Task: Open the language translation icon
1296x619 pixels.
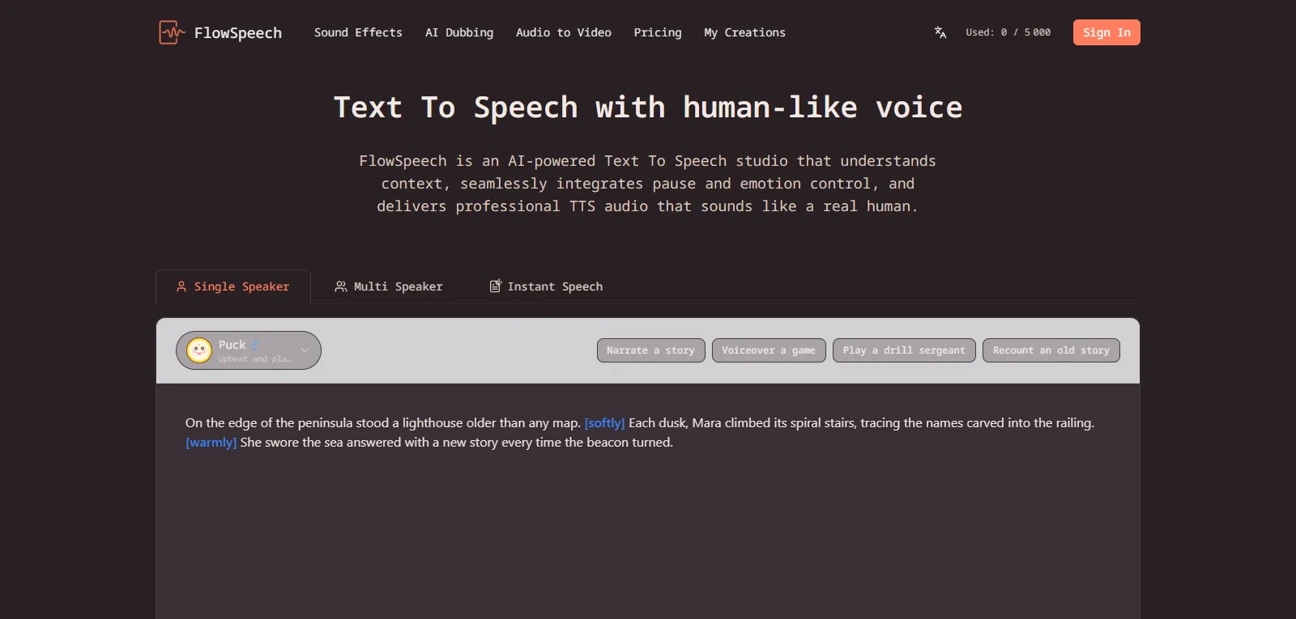Action: pyautogui.click(x=940, y=32)
